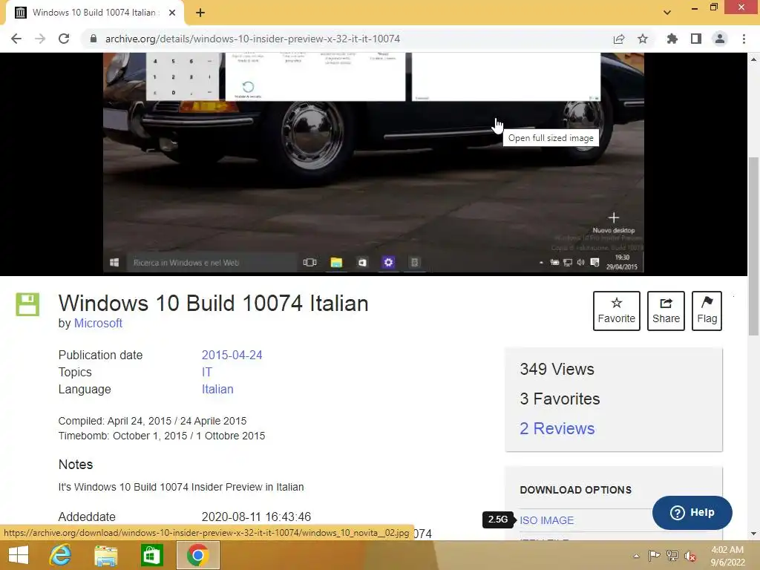Screen dimensions: 760x570
Task: Click the Share button for this item
Action: click(x=666, y=311)
